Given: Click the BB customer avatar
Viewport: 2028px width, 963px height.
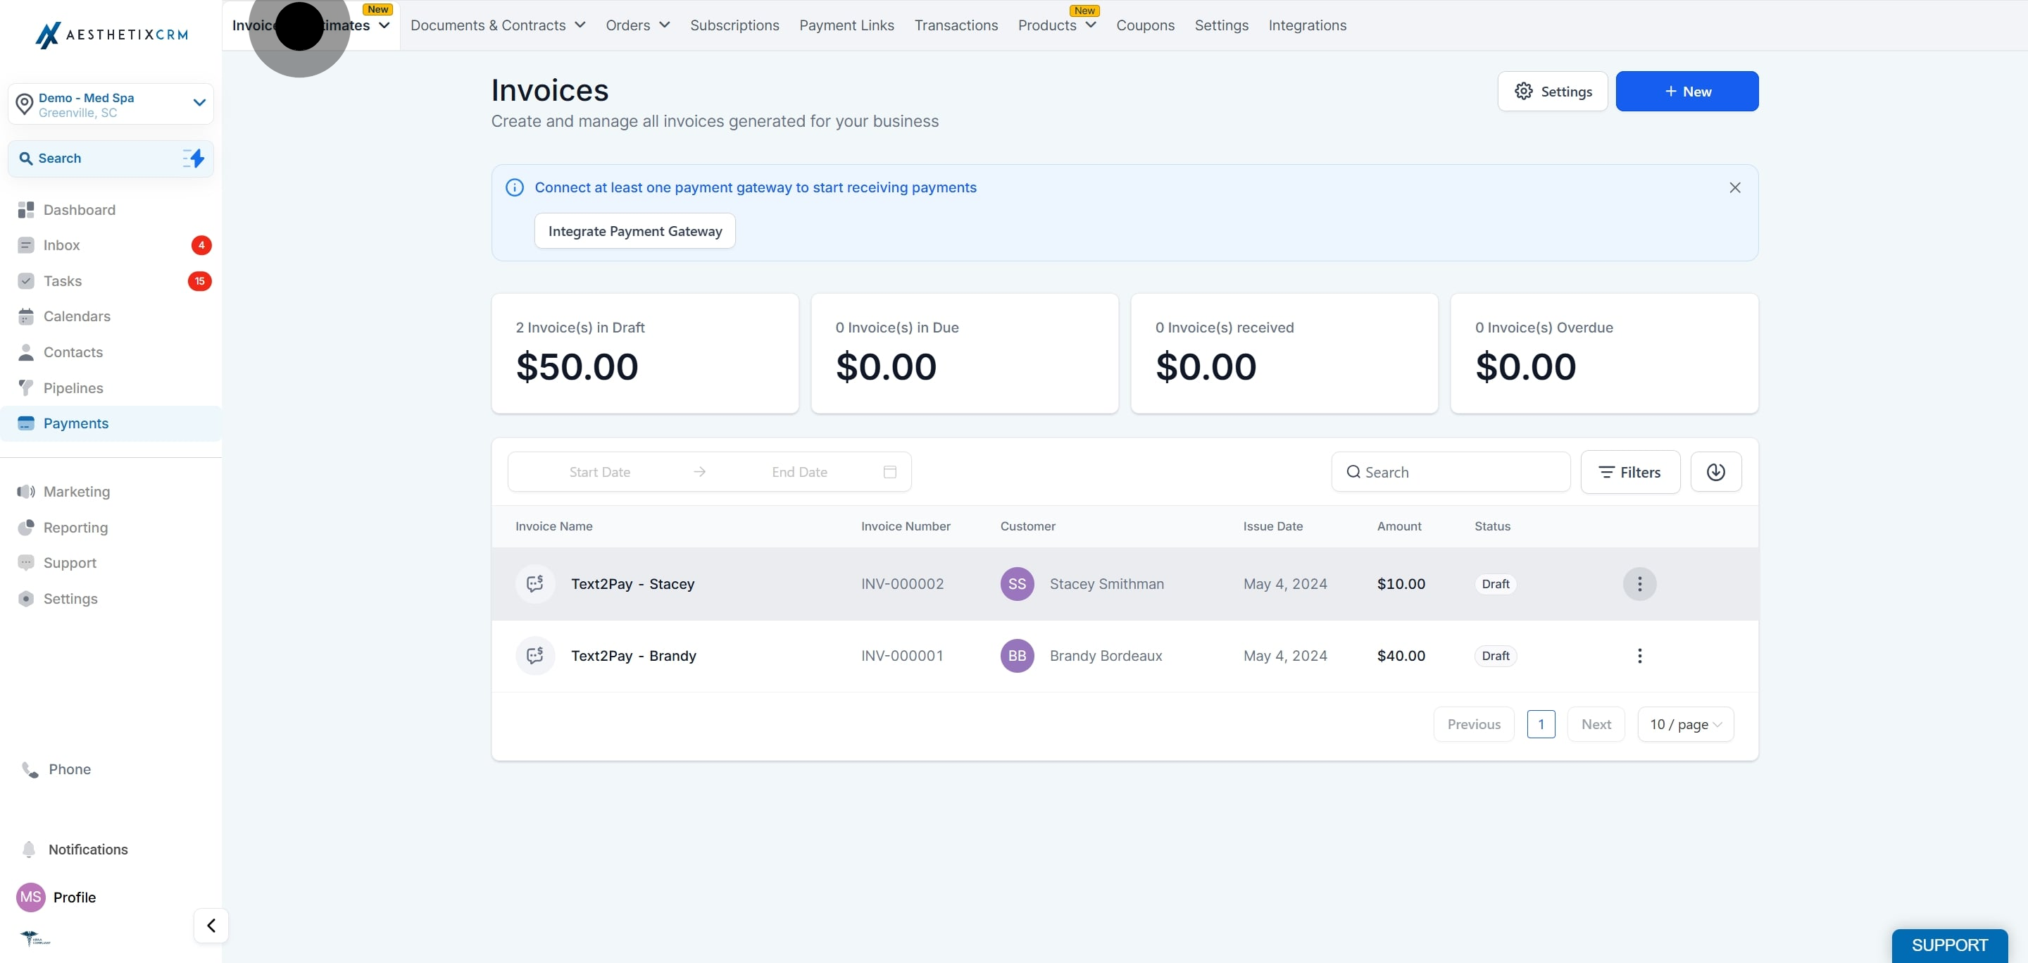Looking at the screenshot, I should point(1017,656).
